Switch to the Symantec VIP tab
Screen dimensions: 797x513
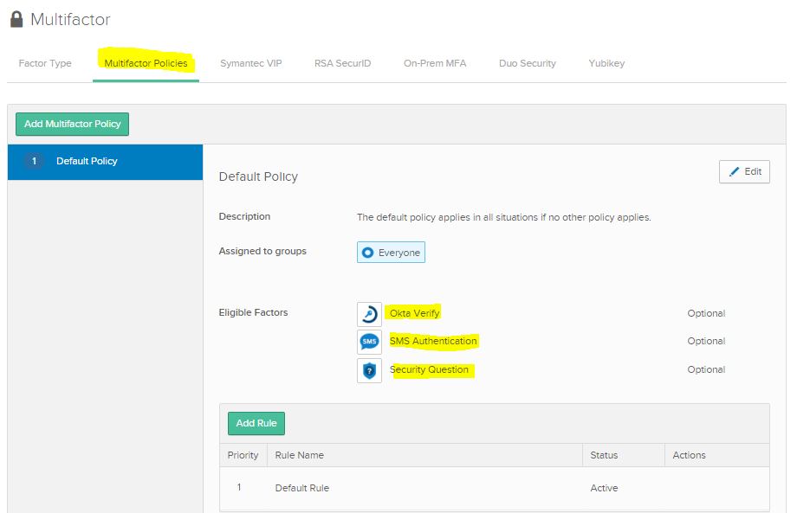point(251,63)
